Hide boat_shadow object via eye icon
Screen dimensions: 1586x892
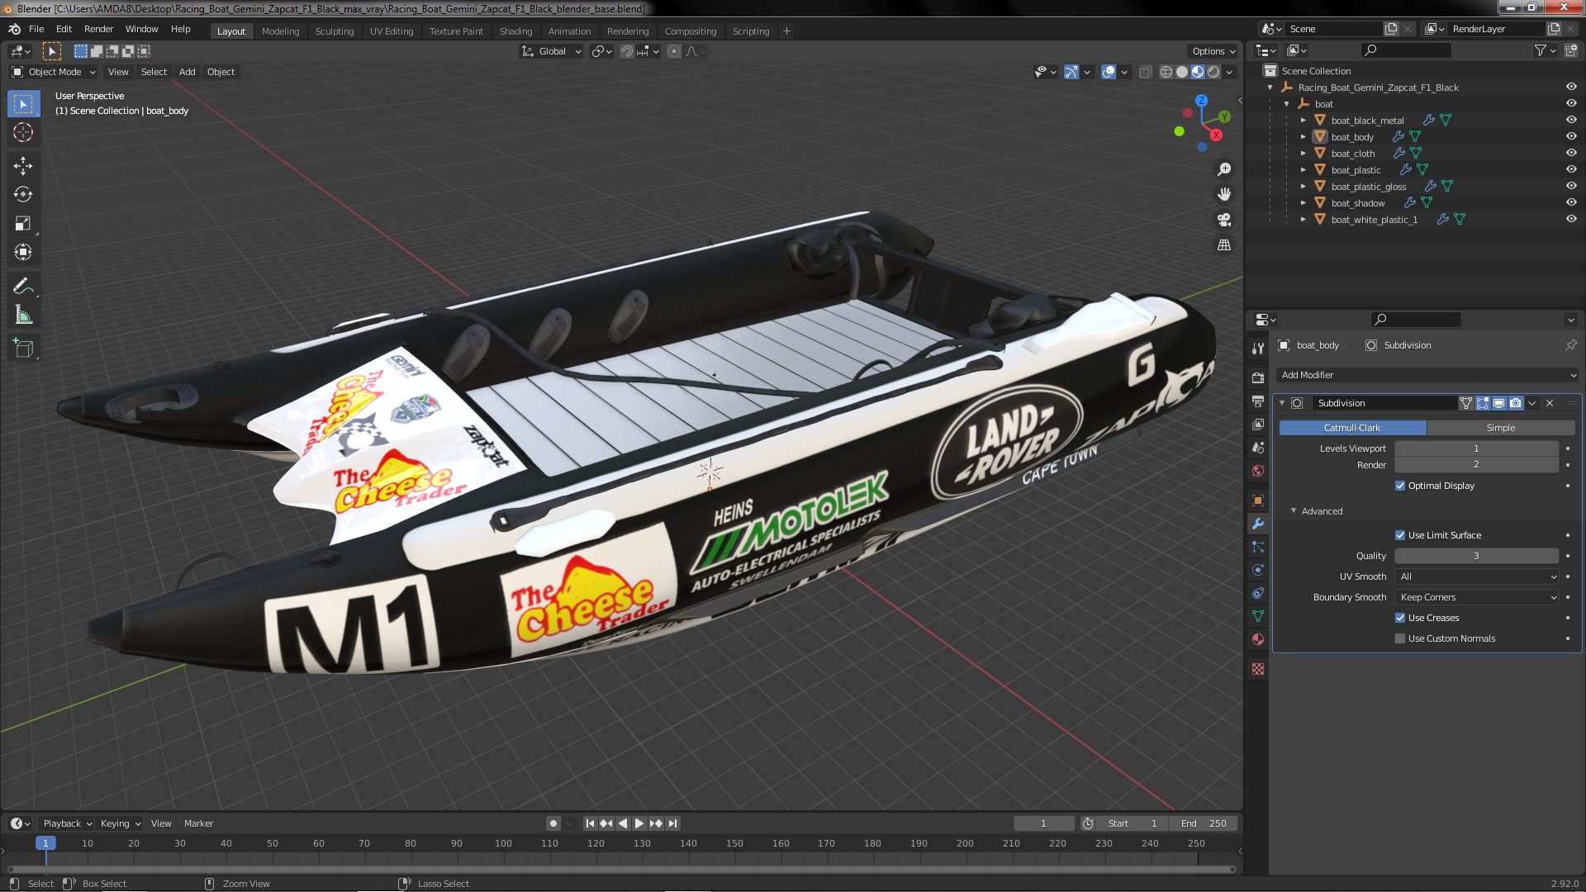click(x=1570, y=202)
